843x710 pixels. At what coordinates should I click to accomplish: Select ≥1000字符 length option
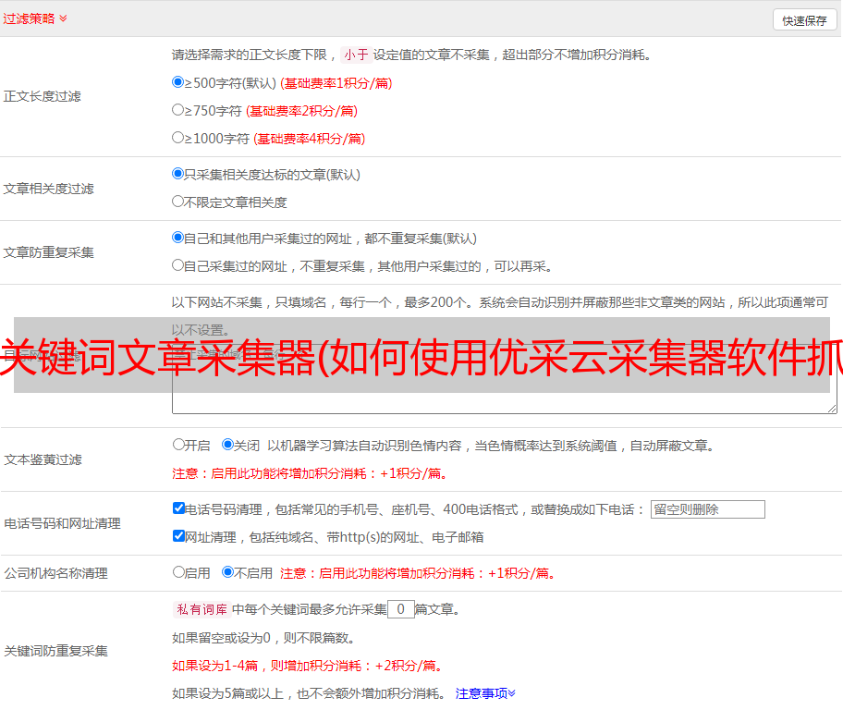[x=178, y=138]
